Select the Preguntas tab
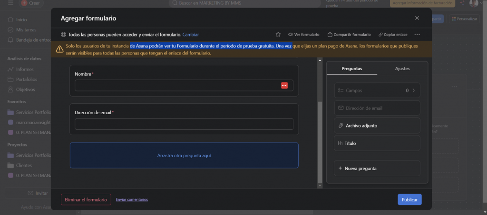Image resolution: width=487 pixels, height=215 pixels. coord(352,69)
